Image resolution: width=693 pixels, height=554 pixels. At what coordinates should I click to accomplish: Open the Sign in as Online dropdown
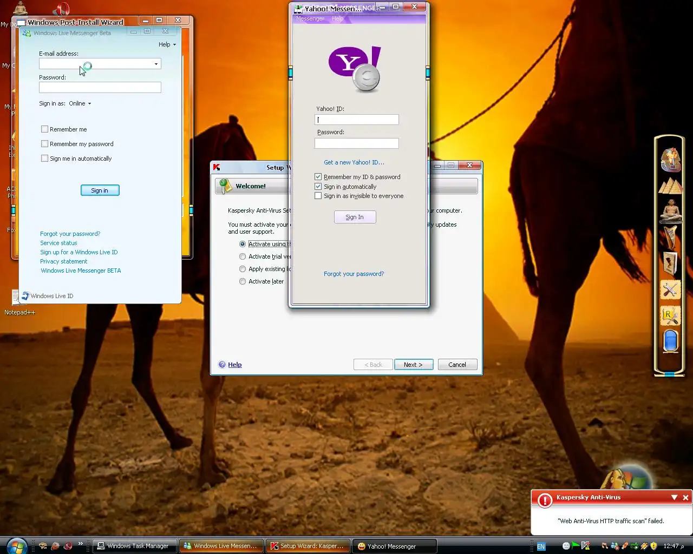tap(80, 103)
